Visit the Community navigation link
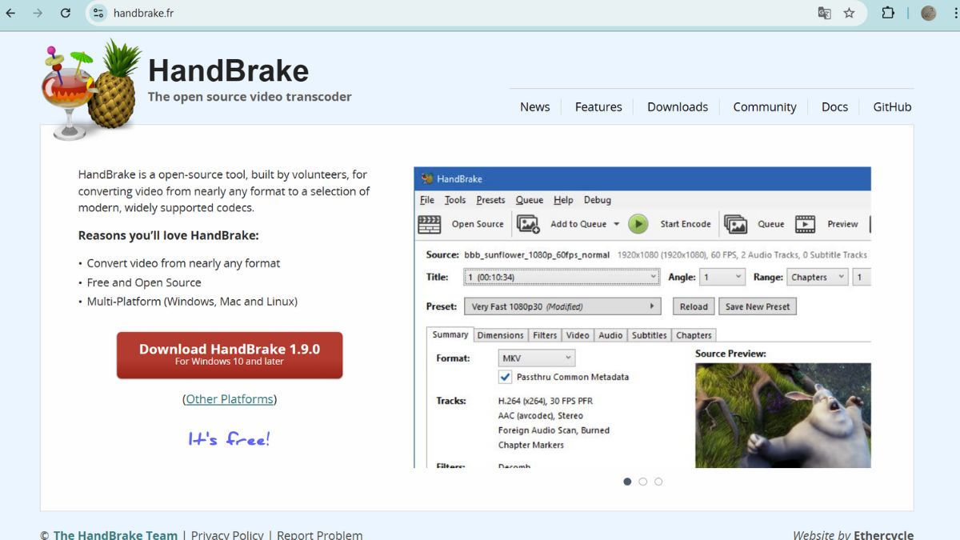Screen dimensions: 960x540 (765, 106)
